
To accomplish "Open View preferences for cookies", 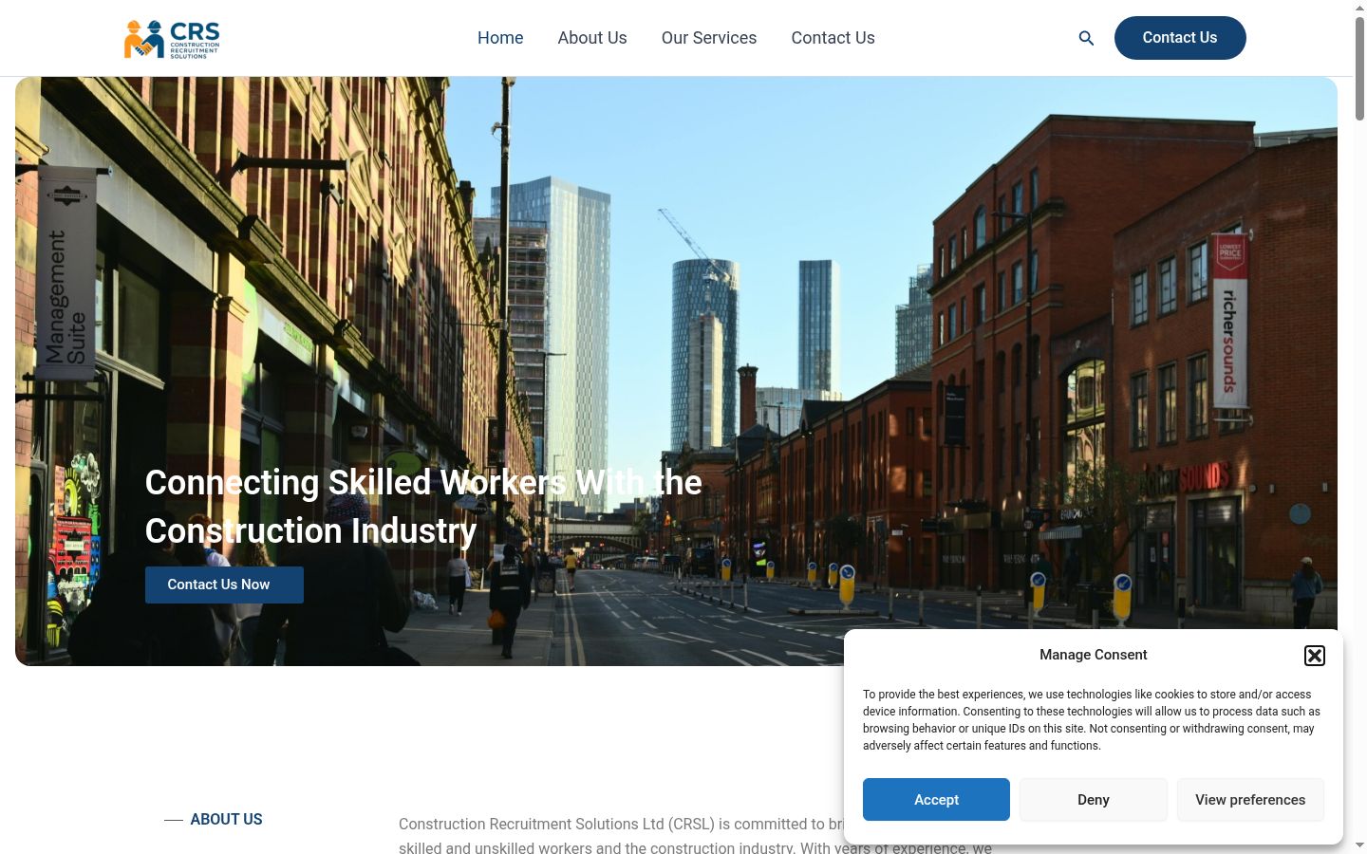I will tap(1250, 800).
